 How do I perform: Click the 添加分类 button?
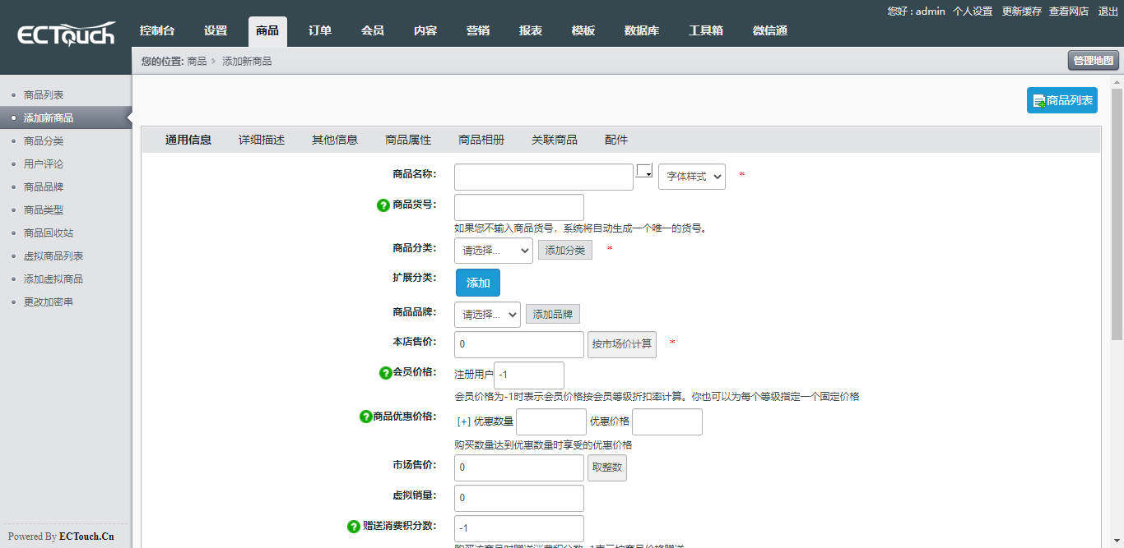565,250
